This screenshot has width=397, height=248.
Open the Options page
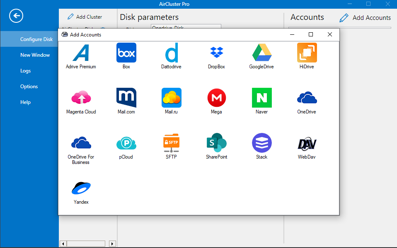(29, 87)
